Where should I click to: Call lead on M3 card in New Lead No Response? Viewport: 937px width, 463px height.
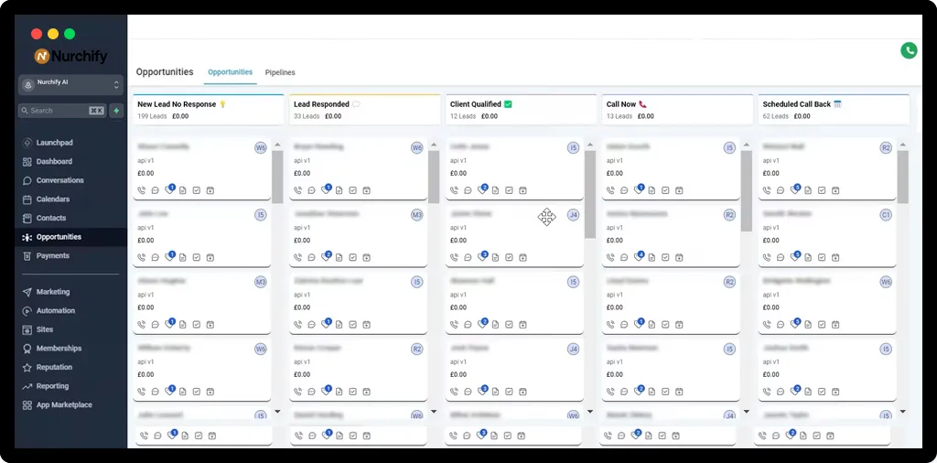(x=142, y=325)
